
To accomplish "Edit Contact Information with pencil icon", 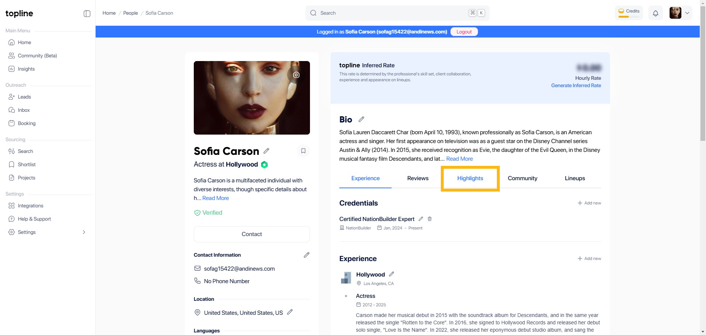I will [x=306, y=255].
